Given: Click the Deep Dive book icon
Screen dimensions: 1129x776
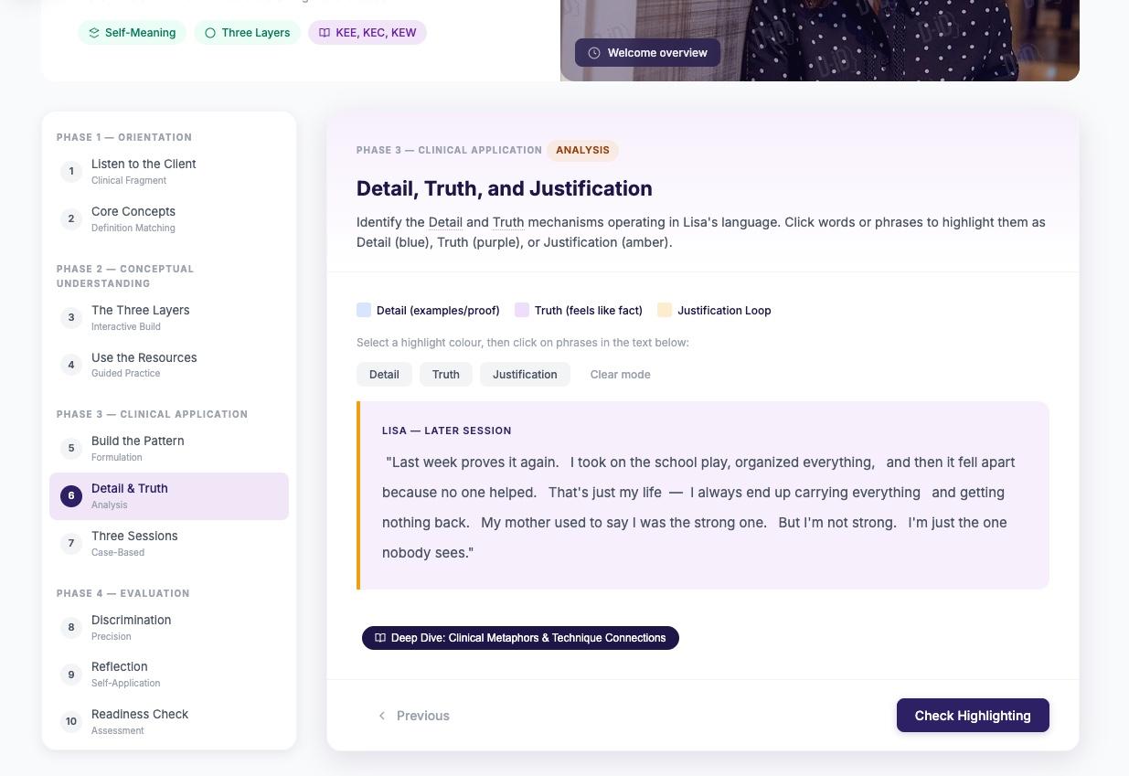Looking at the screenshot, I should tap(380, 638).
